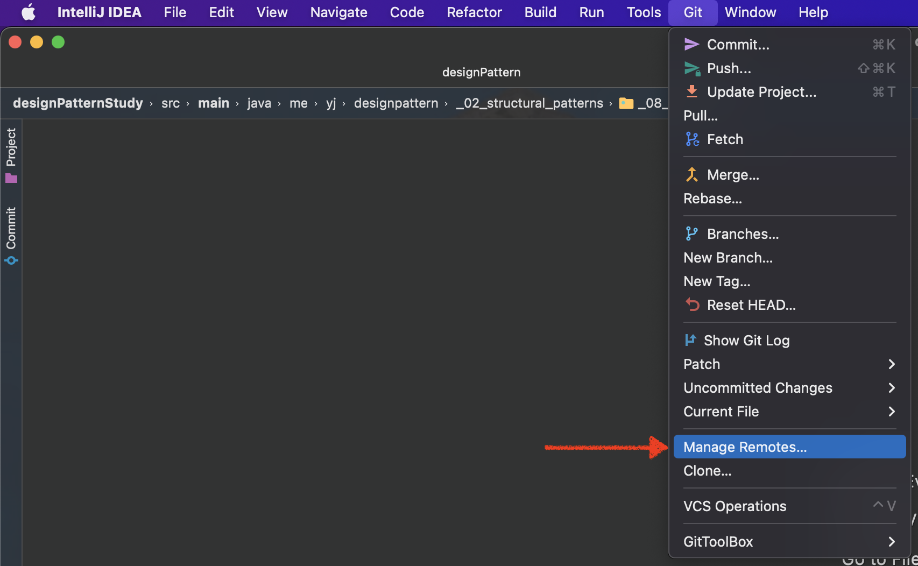This screenshot has width=918, height=566.
Task: Select Show Git Log menu entry
Action: point(789,341)
